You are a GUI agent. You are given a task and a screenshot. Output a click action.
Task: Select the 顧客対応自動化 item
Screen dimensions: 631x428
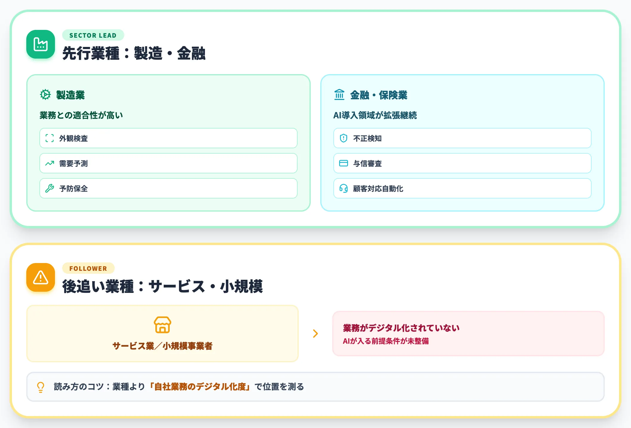(x=462, y=188)
